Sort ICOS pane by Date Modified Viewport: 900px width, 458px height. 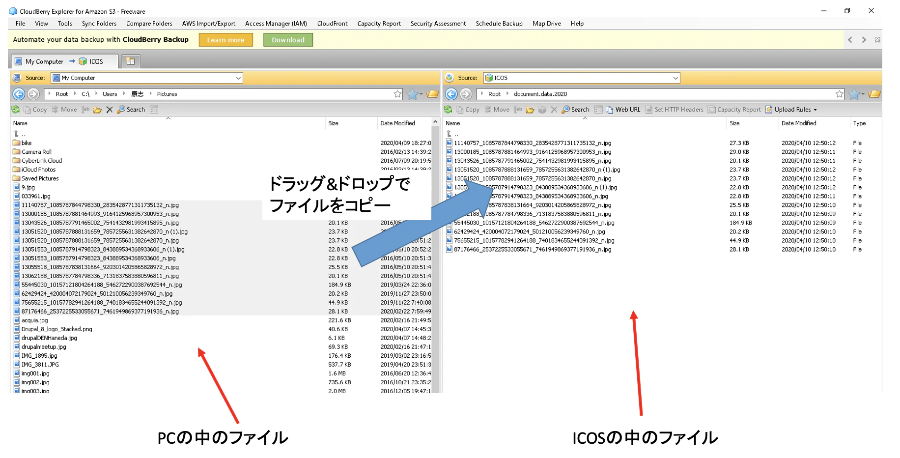(799, 123)
